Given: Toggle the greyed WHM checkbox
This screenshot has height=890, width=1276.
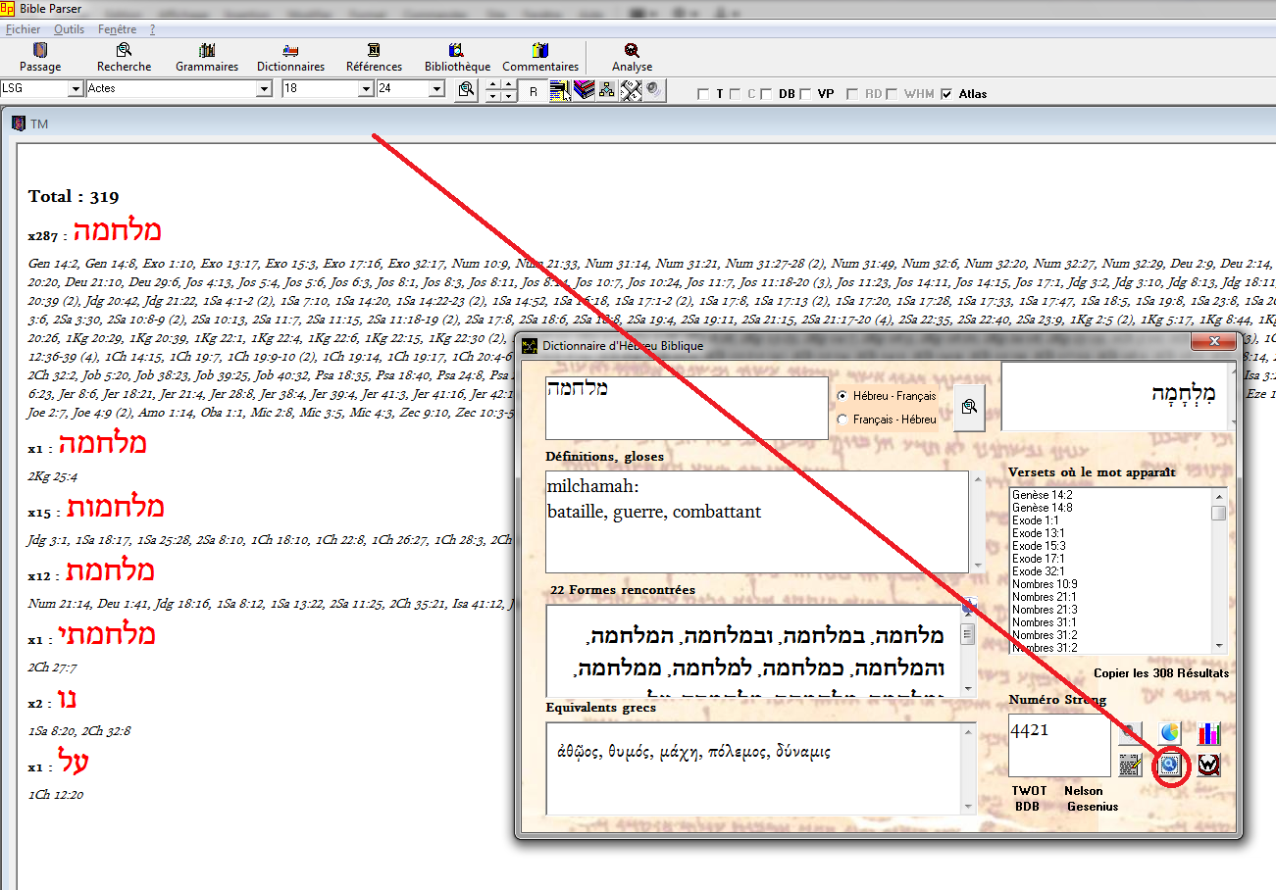Looking at the screenshot, I should click(x=891, y=94).
